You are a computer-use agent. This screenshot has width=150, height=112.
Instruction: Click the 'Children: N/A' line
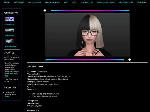(33, 103)
